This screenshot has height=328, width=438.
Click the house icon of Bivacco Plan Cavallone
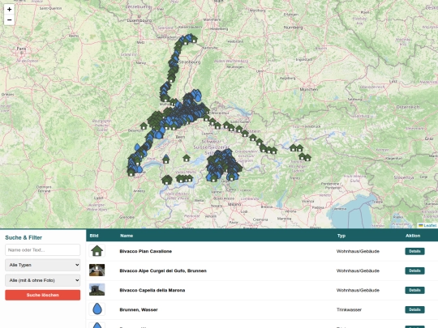coord(97,251)
